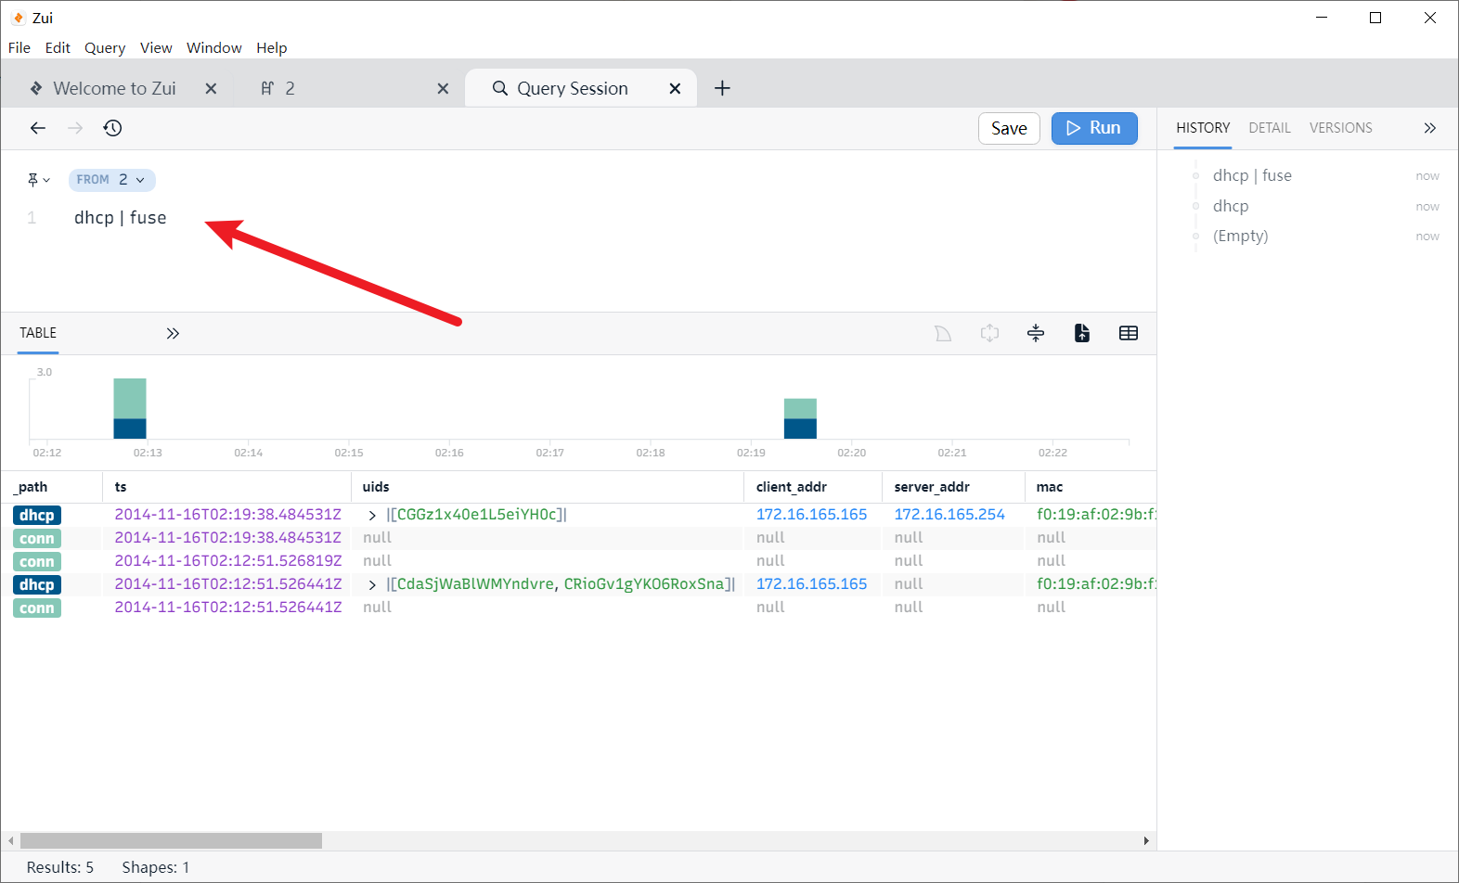The image size is (1459, 883).
Task: Toggle the histogram chart icon
Action: tap(943, 333)
